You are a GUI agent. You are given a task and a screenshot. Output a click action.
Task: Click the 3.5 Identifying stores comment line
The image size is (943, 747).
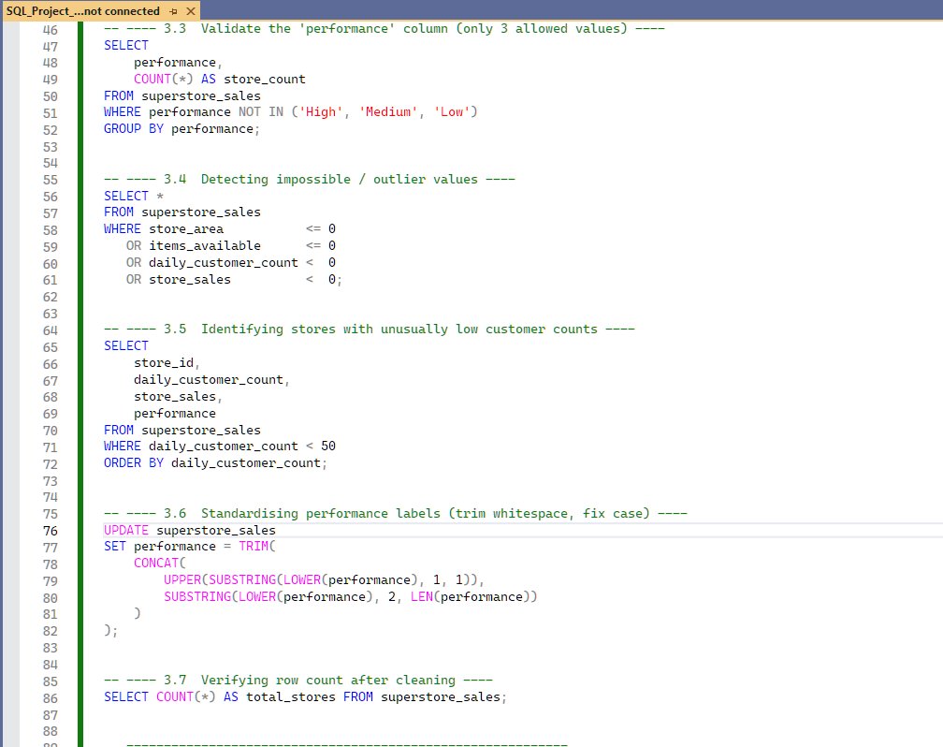(x=370, y=330)
